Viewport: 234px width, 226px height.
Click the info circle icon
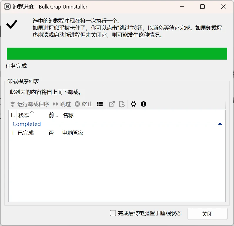point(143,104)
